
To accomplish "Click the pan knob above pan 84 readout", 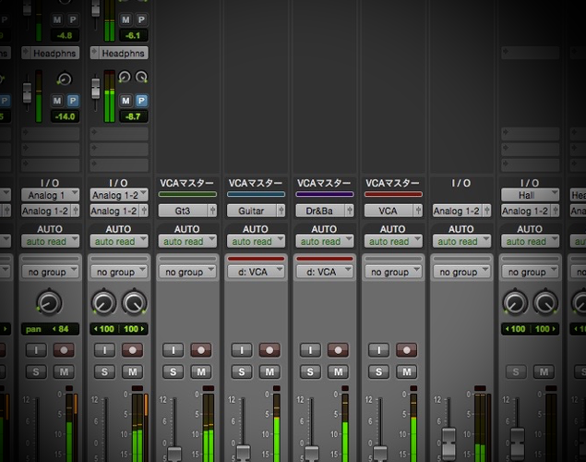I will (49, 303).
